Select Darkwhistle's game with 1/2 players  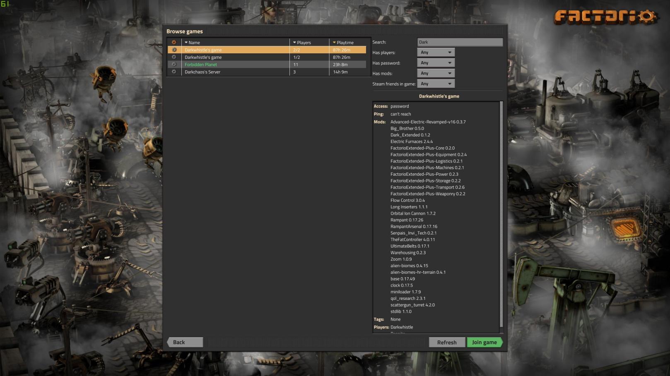tap(267, 57)
